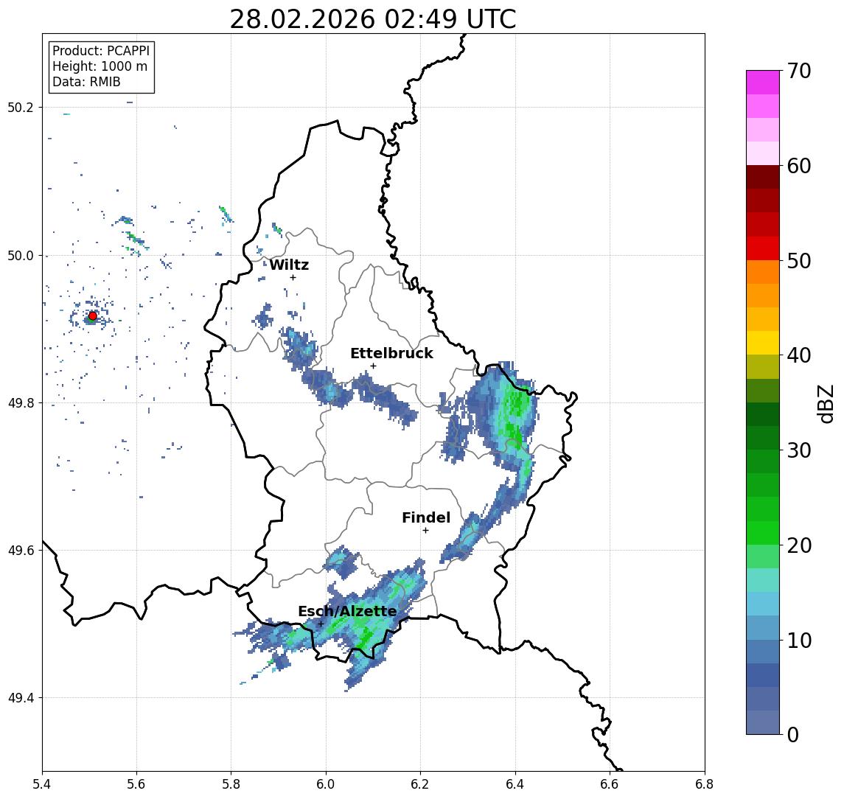
Task: Click the light cyan color band below 20
Action: point(763,580)
